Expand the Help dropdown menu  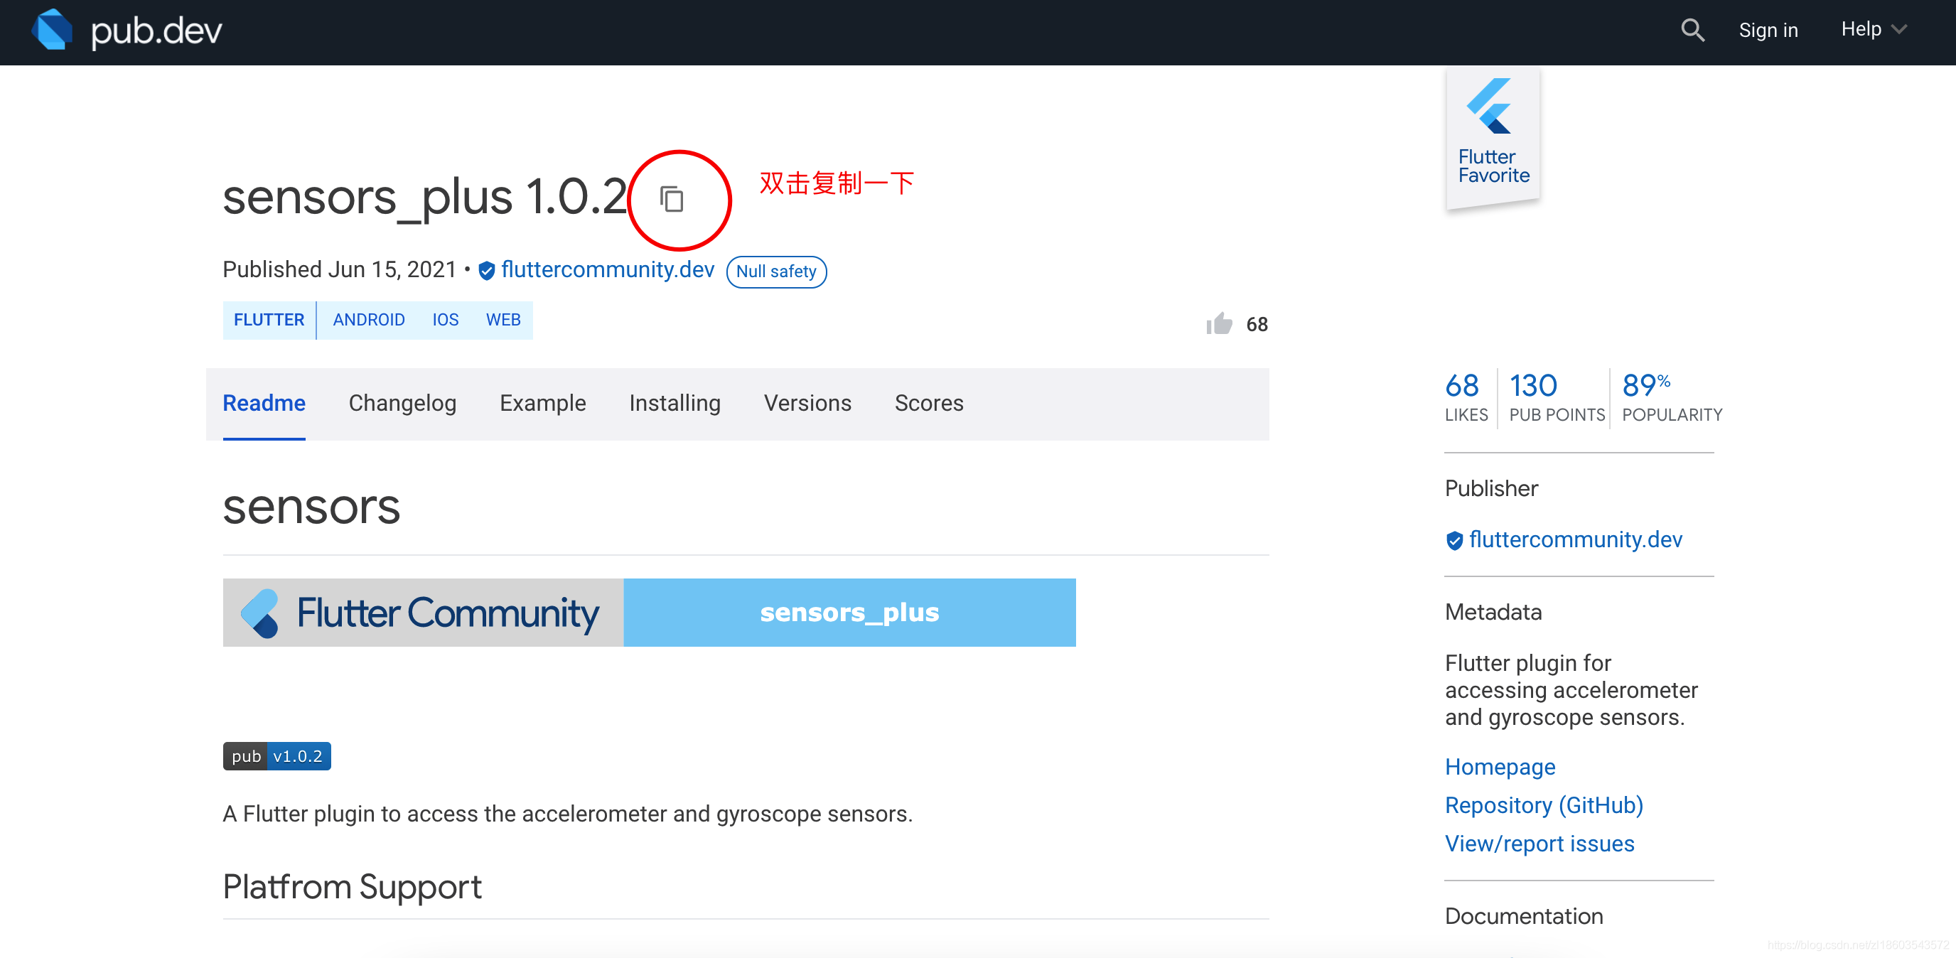tap(1874, 30)
